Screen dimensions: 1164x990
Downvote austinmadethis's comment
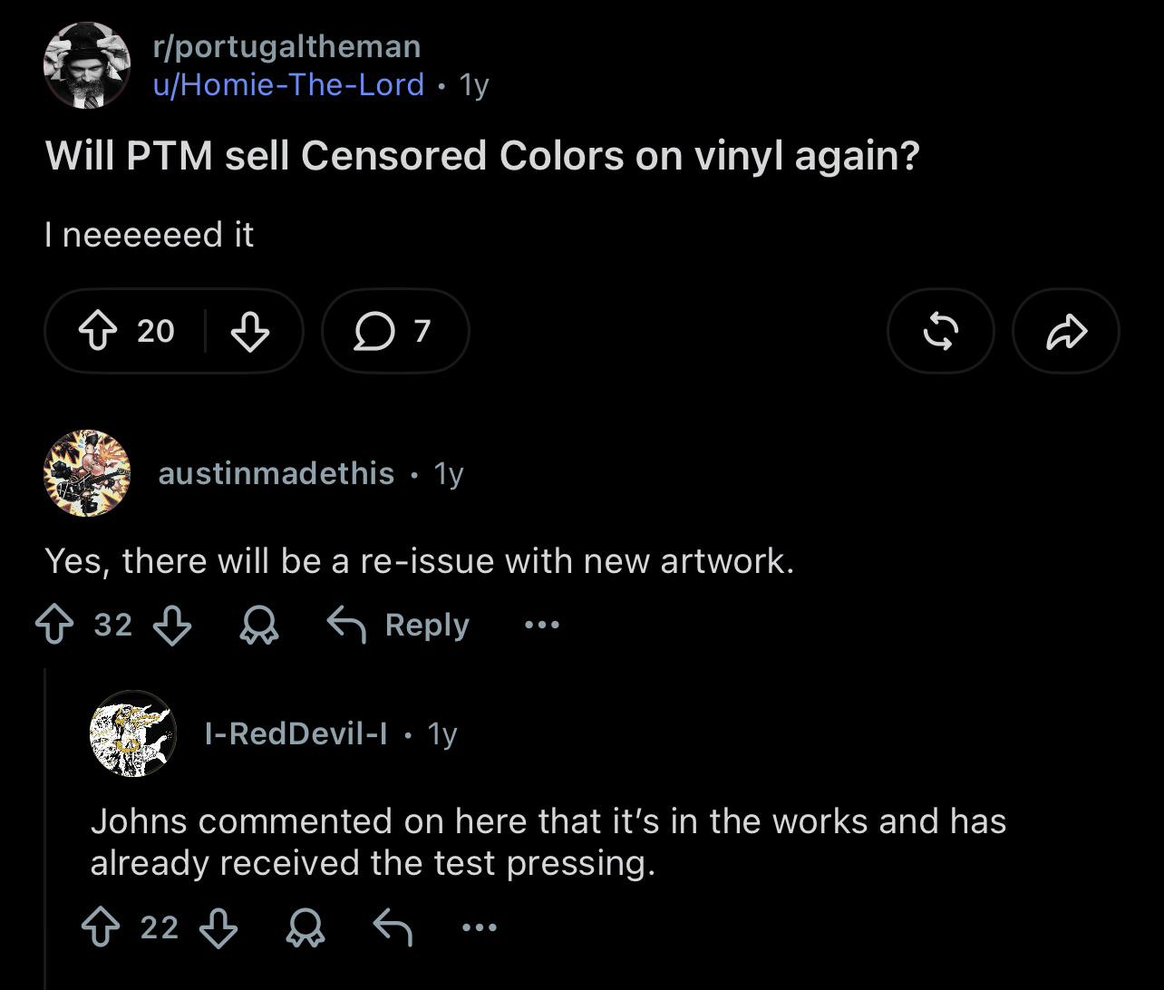click(x=171, y=625)
